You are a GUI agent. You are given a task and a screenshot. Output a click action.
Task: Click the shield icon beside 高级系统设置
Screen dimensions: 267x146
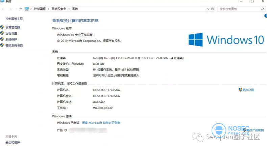[2, 45]
